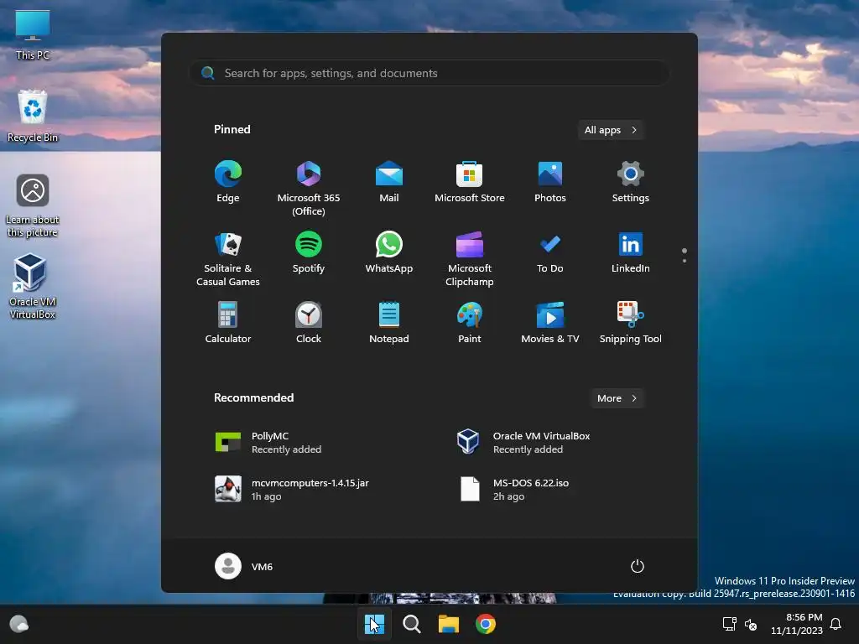Click the Start menu search box
The height and width of the screenshot is (644, 859).
click(429, 73)
